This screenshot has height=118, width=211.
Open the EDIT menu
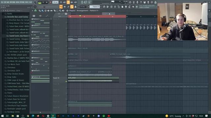[x=5, y=2]
